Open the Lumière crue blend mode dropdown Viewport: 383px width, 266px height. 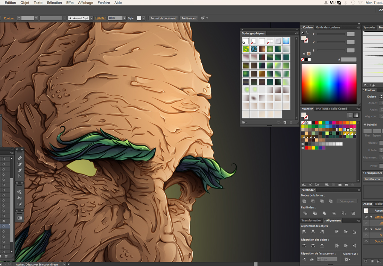(373, 179)
